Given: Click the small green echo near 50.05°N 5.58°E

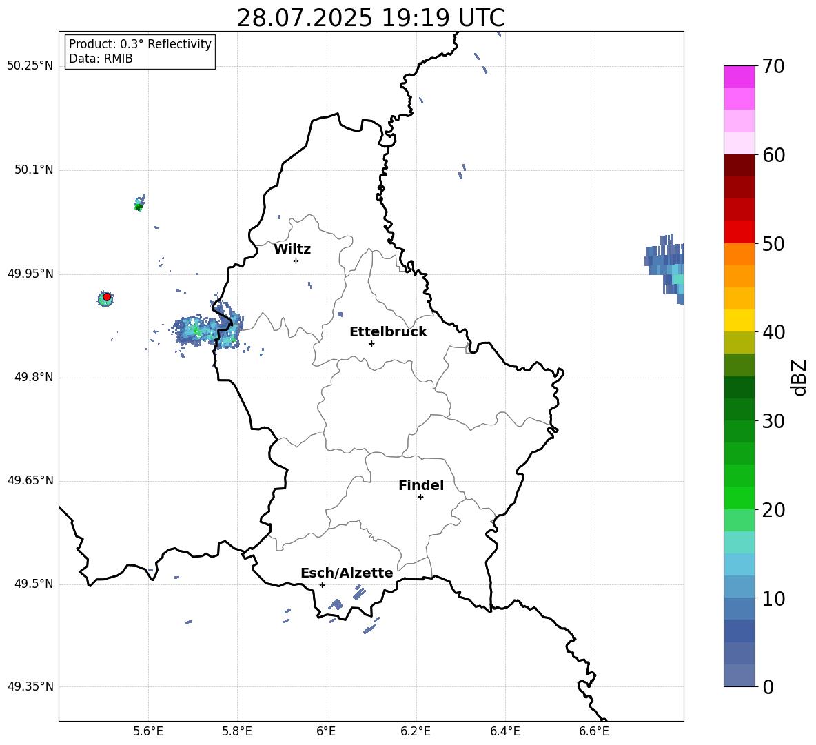Looking at the screenshot, I should coord(139,203).
